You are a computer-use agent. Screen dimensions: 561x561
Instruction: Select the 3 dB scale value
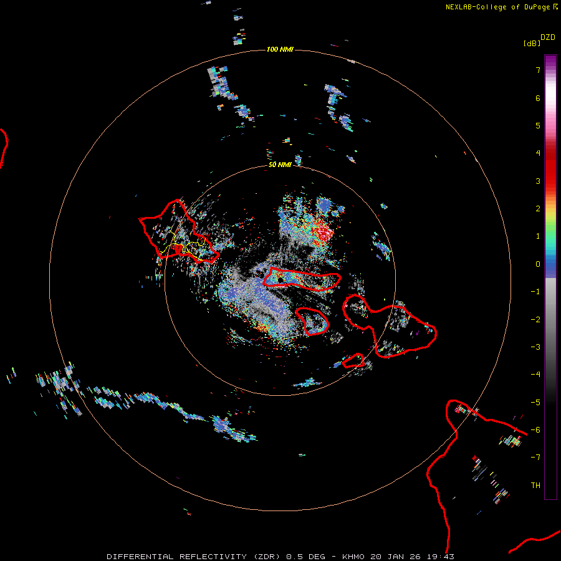pyautogui.click(x=538, y=181)
